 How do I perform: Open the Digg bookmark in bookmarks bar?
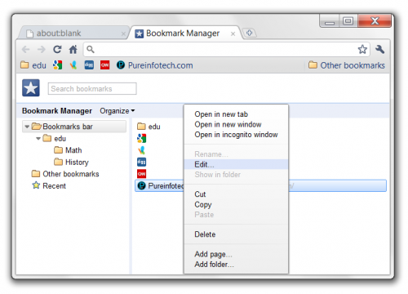tap(89, 65)
